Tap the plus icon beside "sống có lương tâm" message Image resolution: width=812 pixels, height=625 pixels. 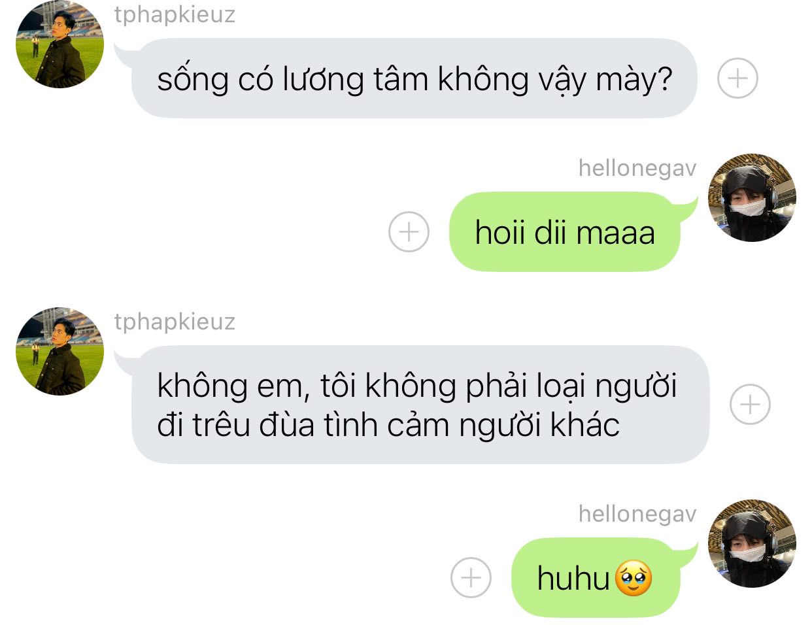click(737, 78)
